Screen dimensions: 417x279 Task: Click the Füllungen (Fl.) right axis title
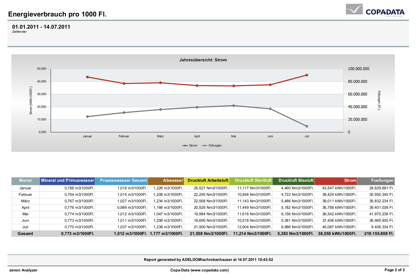tap(379, 100)
